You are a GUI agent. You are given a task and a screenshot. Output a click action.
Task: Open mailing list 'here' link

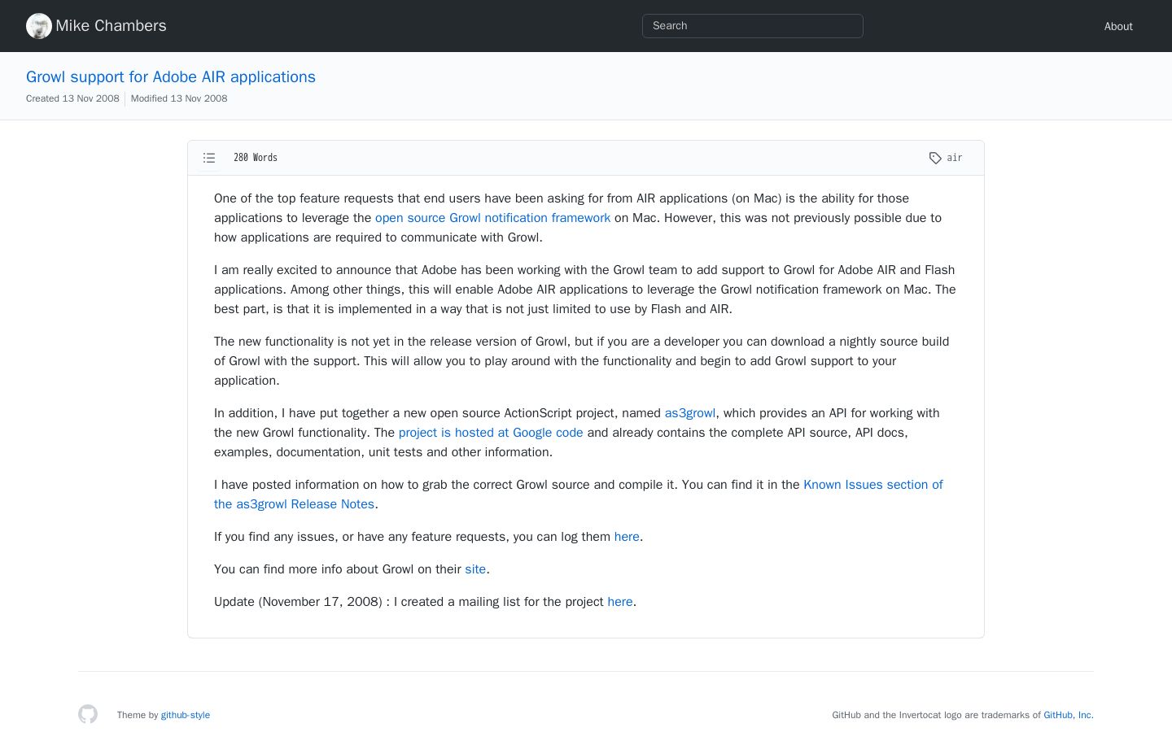point(620,602)
